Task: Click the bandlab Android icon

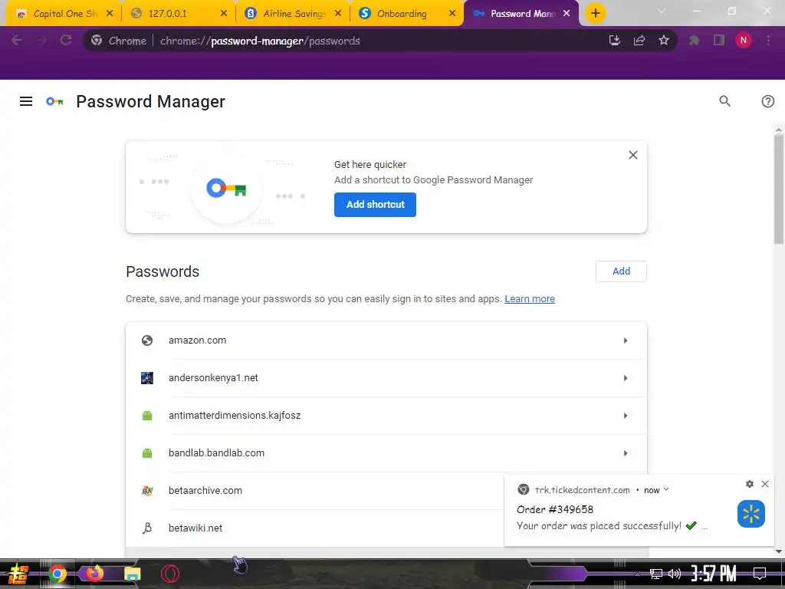Action: (x=146, y=453)
